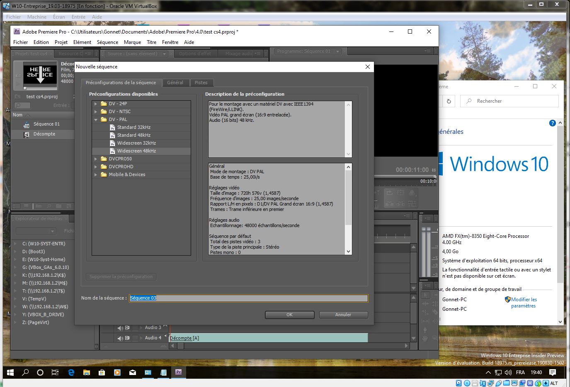Image resolution: width=570 pixels, height=387 pixels.
Task: Open Microsoft Edge from the taskbar
Action: click(71, 372)
